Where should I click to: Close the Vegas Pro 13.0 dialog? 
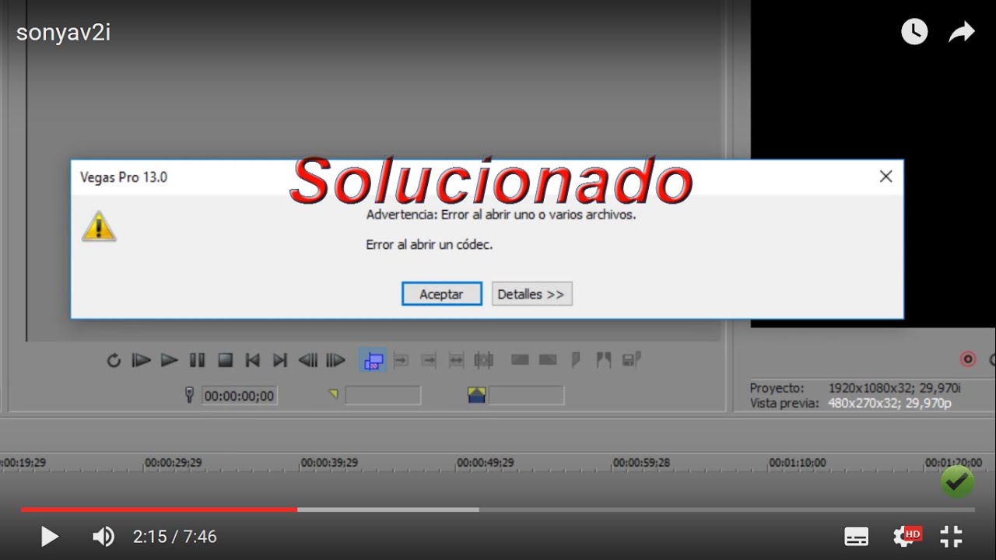(x=886, y=177)
